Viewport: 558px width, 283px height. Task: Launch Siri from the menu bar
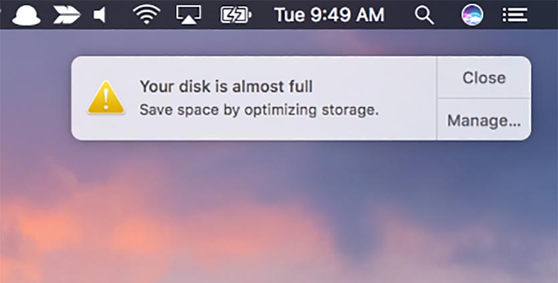click(x=472, y=14)
